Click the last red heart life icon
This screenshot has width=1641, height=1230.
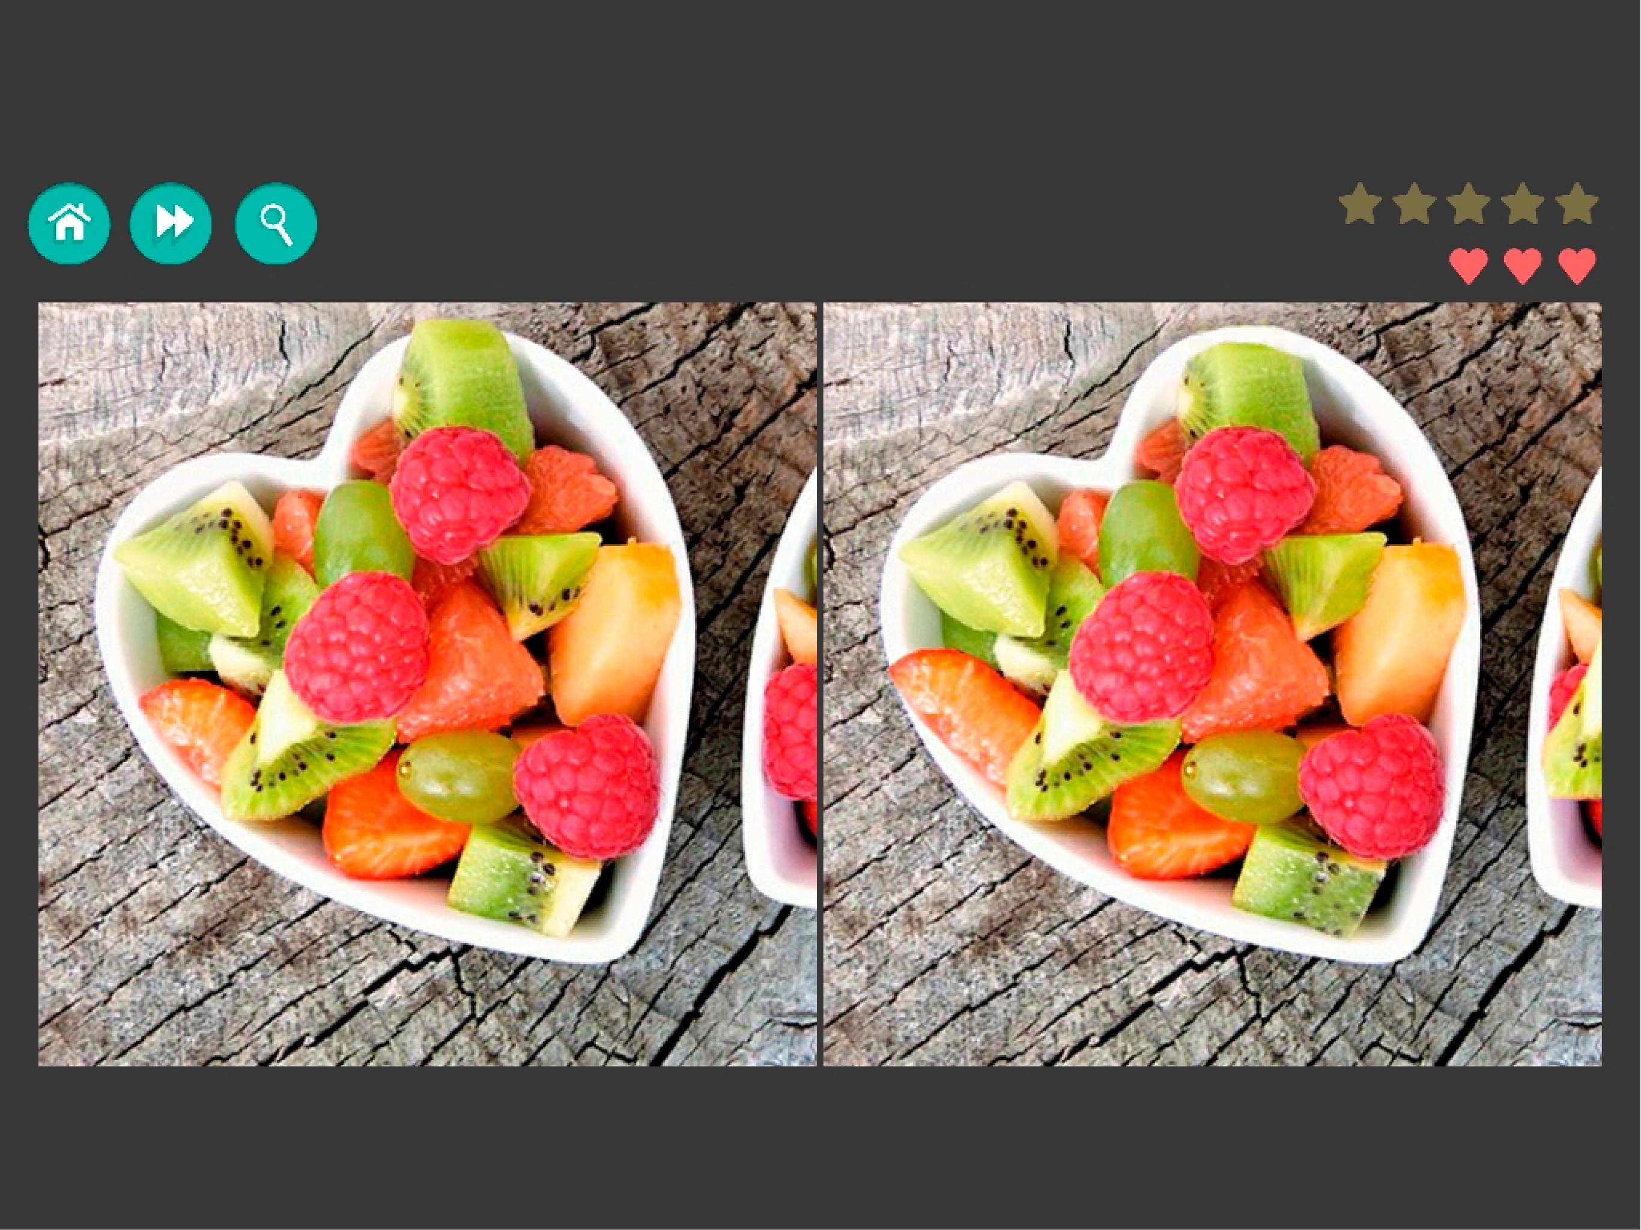tap(1577, 265)
